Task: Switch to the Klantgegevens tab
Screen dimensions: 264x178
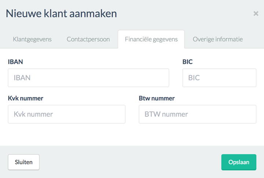Action: [32, 39]
